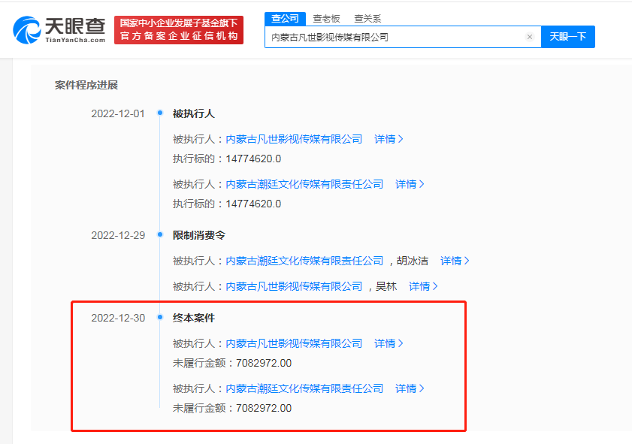632x444 pixels.
Task: Click the timeline dot beside 2022-12-30
Action: 159,317
